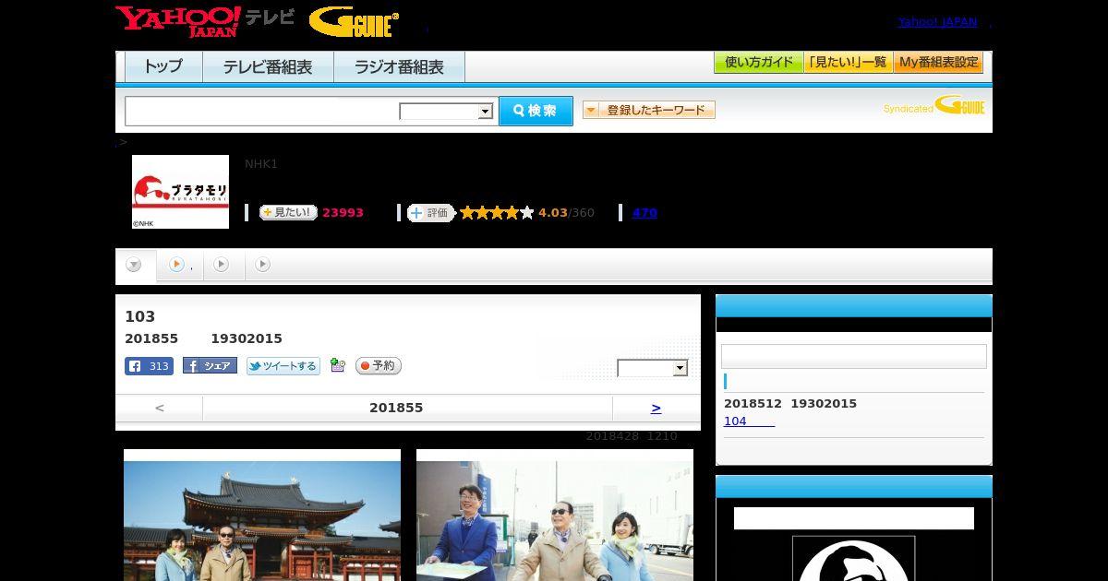
Task: Open the トップ tab
Action: pyautogui.click(x=163, y=67)
